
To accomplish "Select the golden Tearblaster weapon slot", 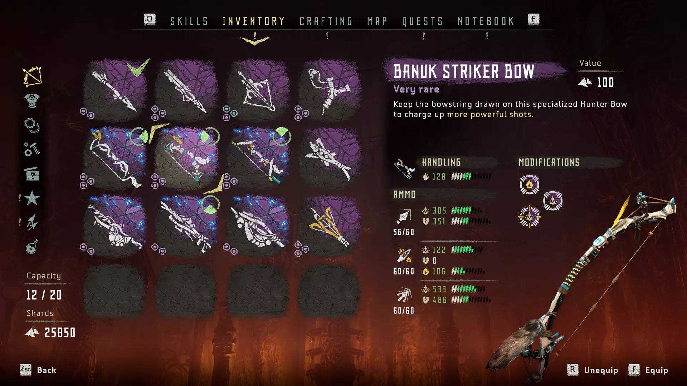I will click(x=329, y=226).
